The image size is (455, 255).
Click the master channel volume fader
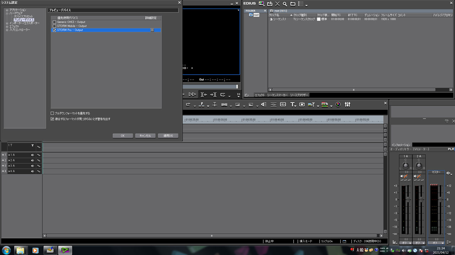click(x=440, y=199)
